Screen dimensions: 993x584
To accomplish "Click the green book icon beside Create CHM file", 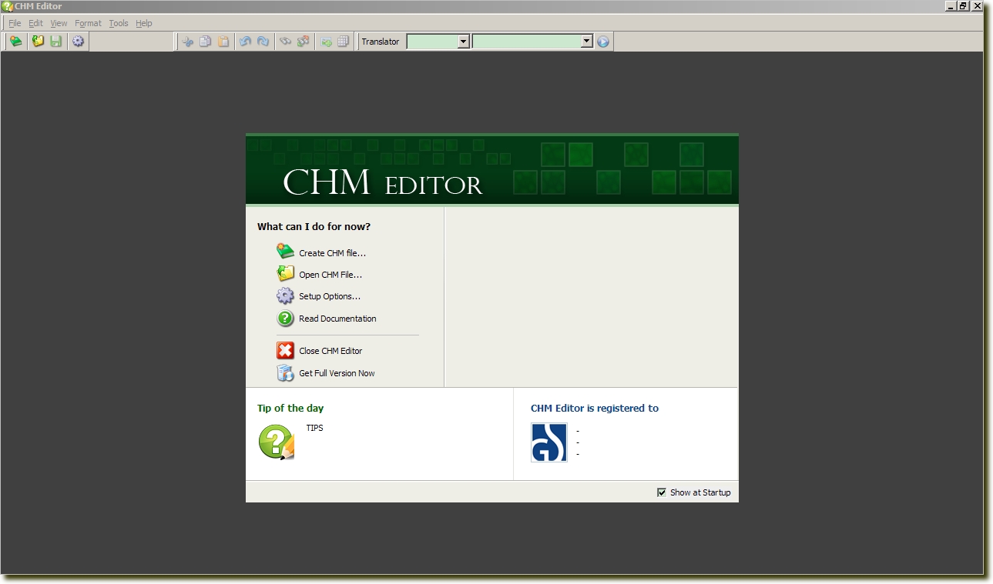I will pyautogui.click(x=286, y=252).
